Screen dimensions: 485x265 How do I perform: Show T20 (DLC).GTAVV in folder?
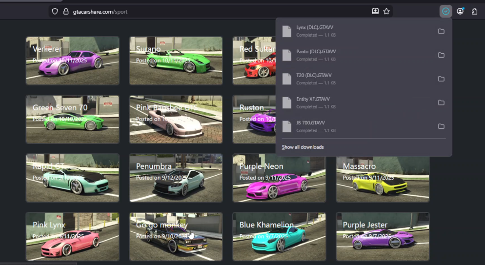click(442, 79)
